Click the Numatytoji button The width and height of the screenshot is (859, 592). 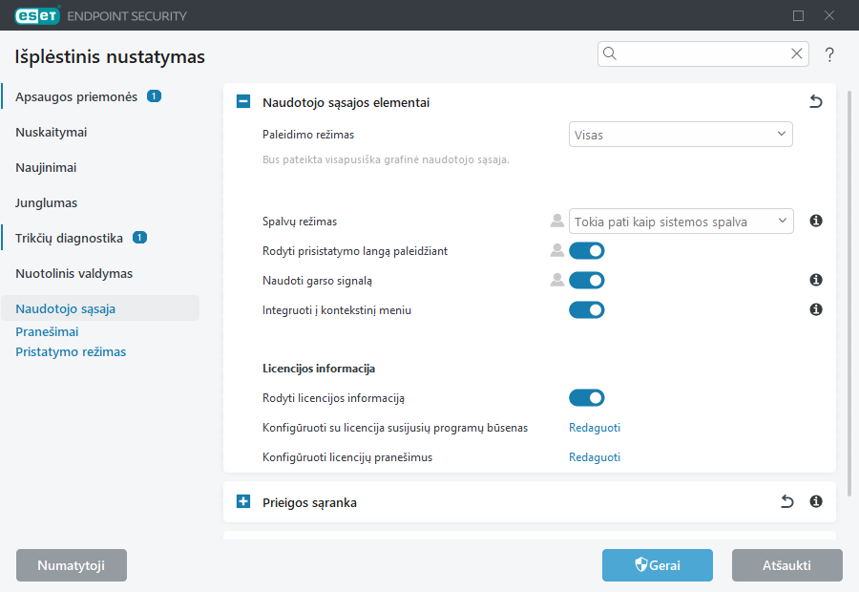pyautogui.click(x=72, y=565)
